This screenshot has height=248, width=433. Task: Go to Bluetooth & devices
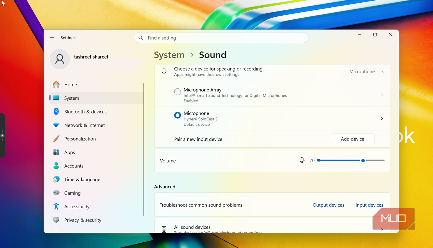[x=96, y=112]
